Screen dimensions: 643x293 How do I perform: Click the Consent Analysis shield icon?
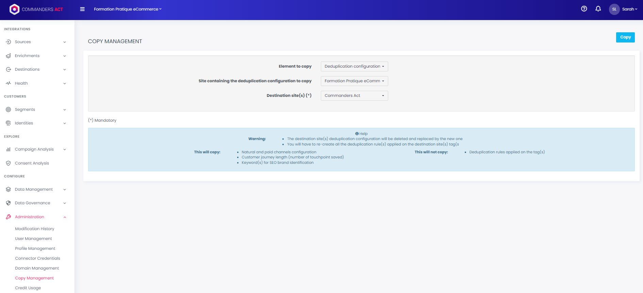pyautogui.click(x=9, y=163)
